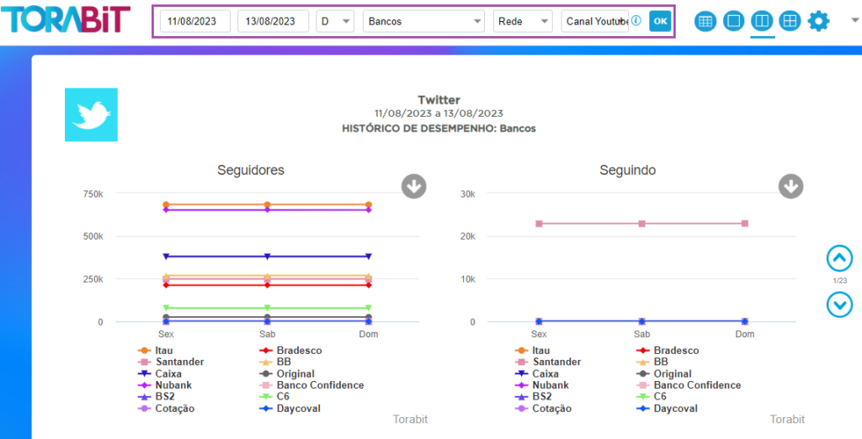Screen dimensions: 862x439
Task: Toggle Santander series in Seguidores legend
Action: (x=170, y=362)
